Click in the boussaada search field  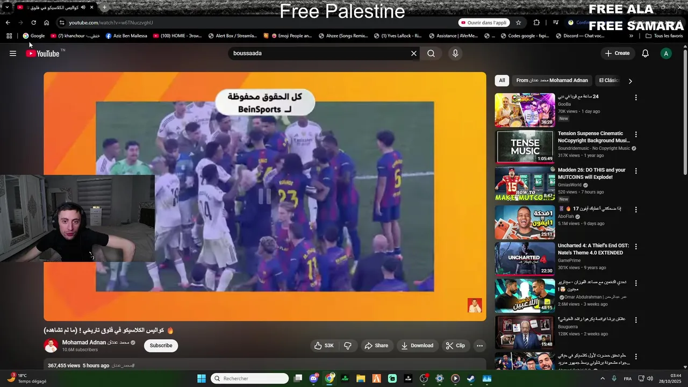click(x=320, y=53)
